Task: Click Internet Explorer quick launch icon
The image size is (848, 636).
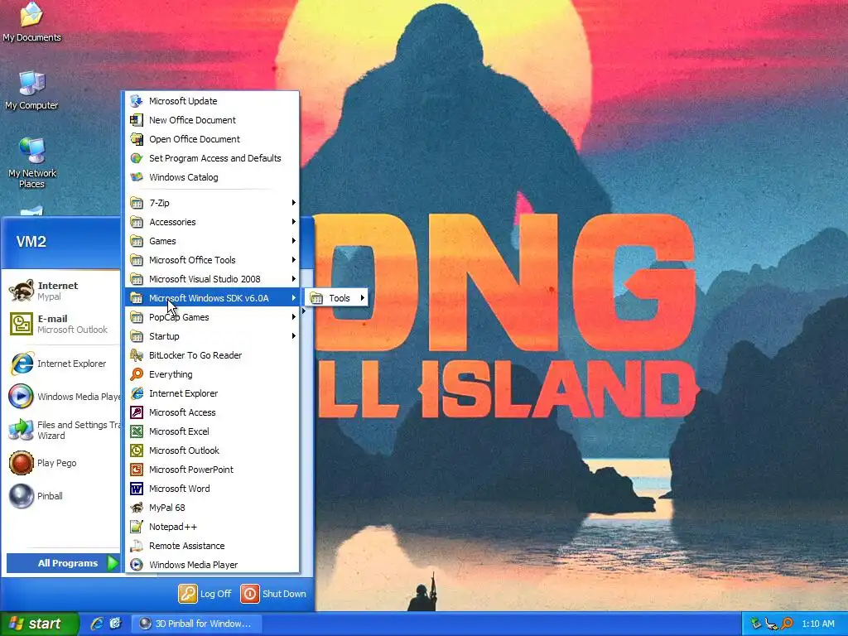Action: click(97, 624)
